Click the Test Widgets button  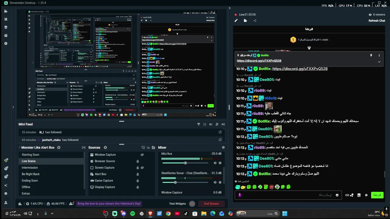pos(177,203)
